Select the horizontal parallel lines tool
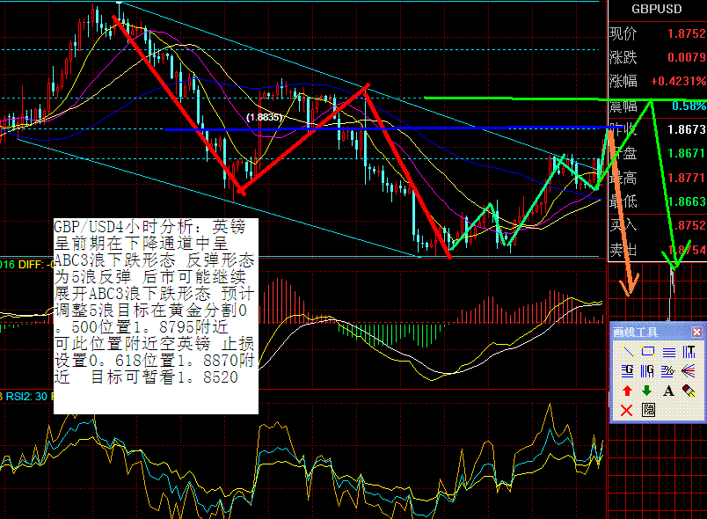This screenshot has width=707, height=519. pos(668,351)
